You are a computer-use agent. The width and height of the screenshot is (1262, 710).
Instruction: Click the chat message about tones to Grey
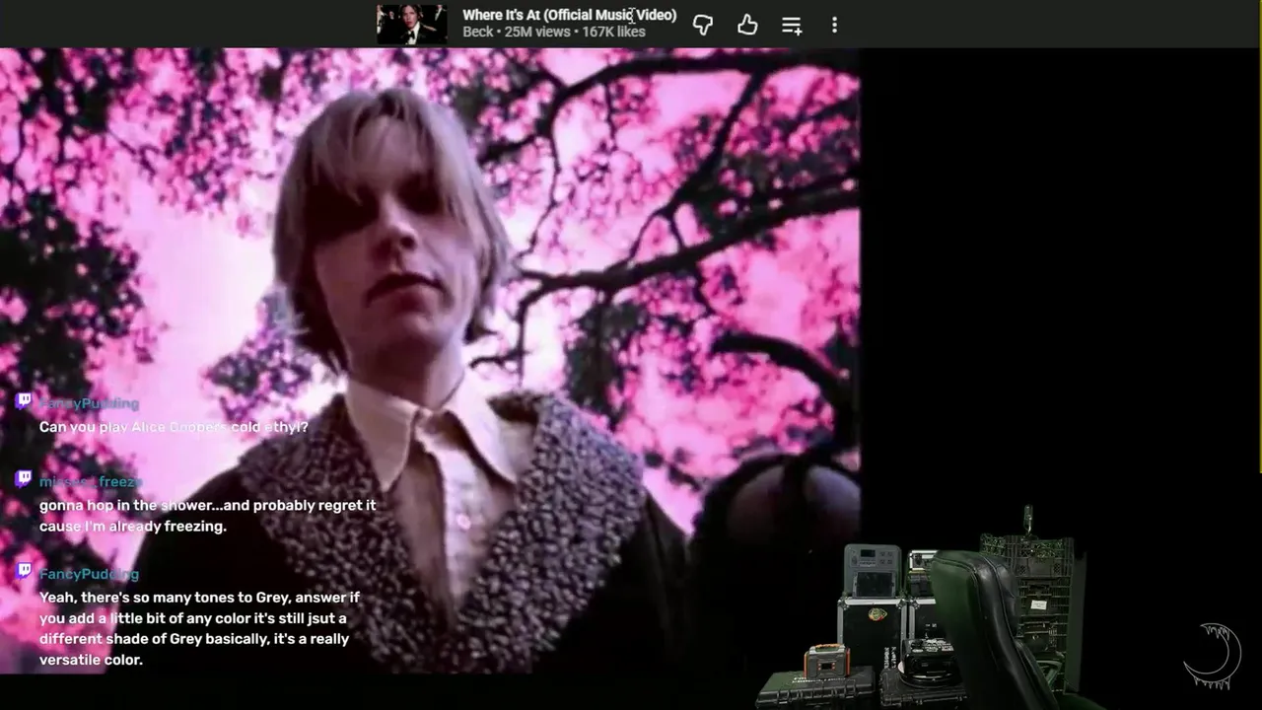(x=199, y=628)
